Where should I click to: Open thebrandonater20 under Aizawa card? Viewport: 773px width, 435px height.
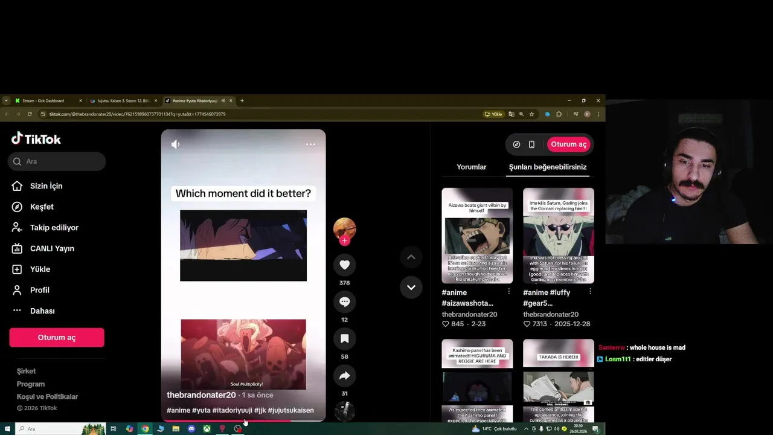[469, 314]
